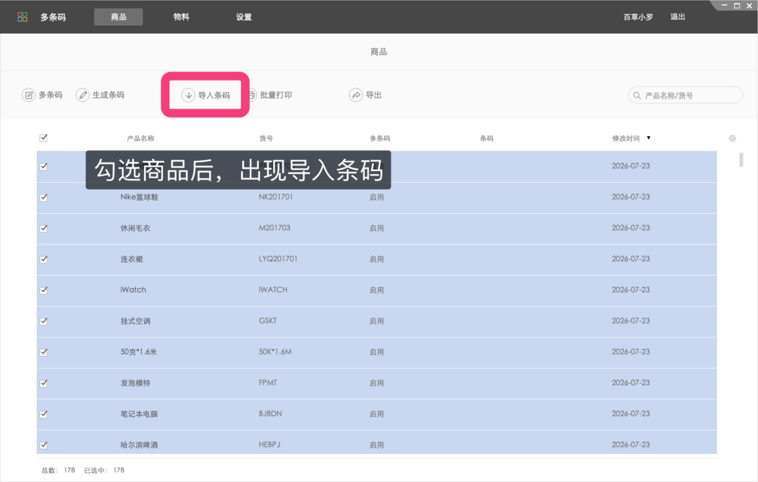The height and width of the screenshot is (482, 758).
Task: Click the 导入条码 button label
Action: (x=214, y=95)
